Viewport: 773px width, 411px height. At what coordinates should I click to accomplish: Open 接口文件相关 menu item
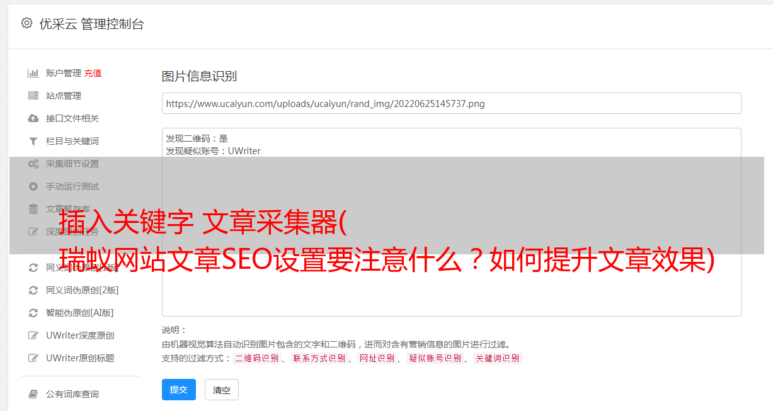pyautogui.click(x=72, y=118)
